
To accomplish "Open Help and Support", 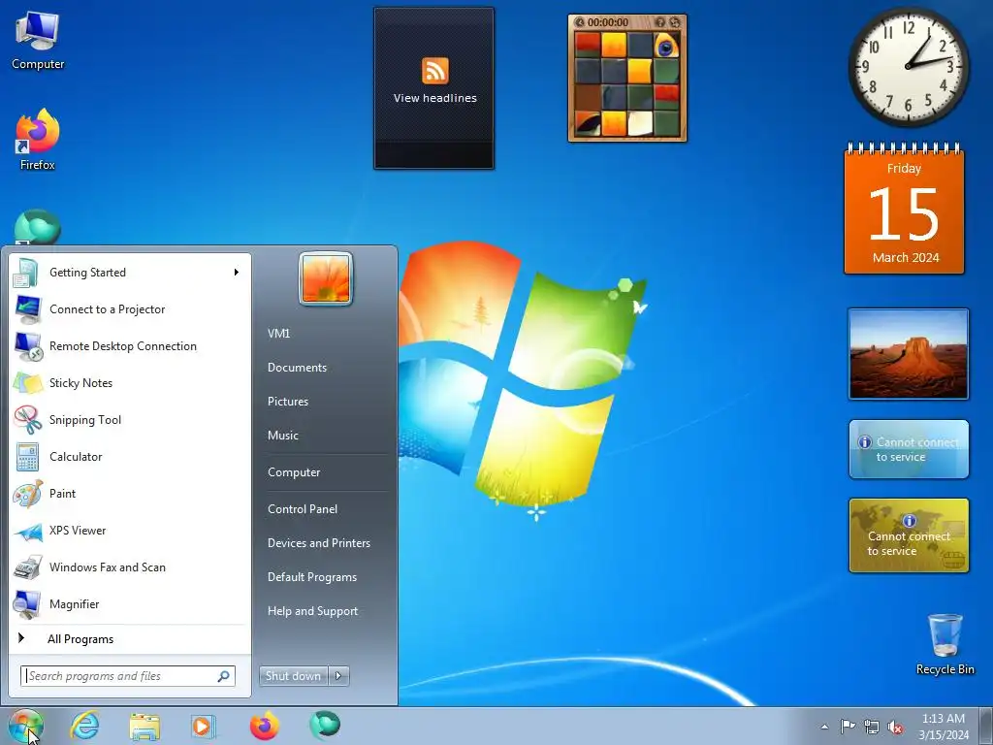I will (313, 611).
